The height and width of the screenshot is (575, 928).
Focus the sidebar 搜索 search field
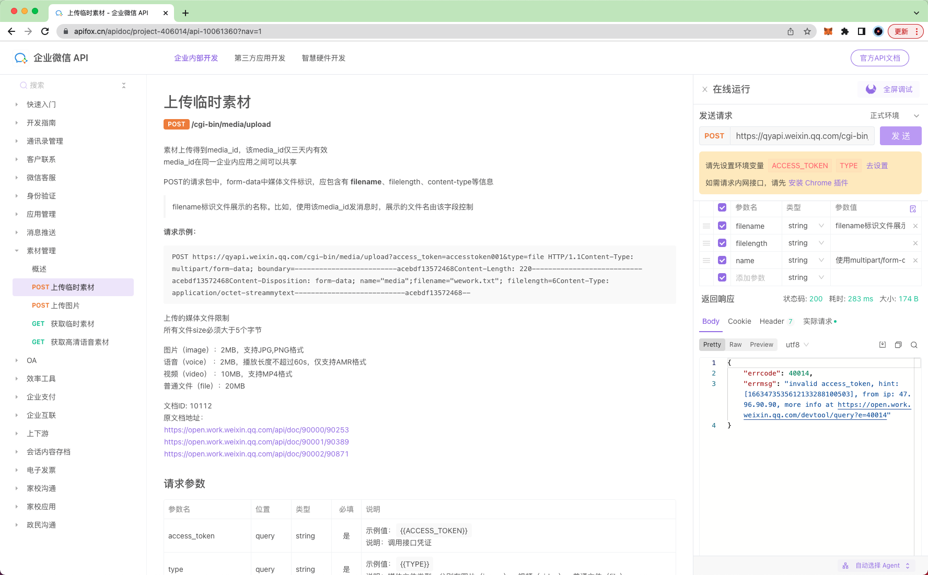click(68, 85)
